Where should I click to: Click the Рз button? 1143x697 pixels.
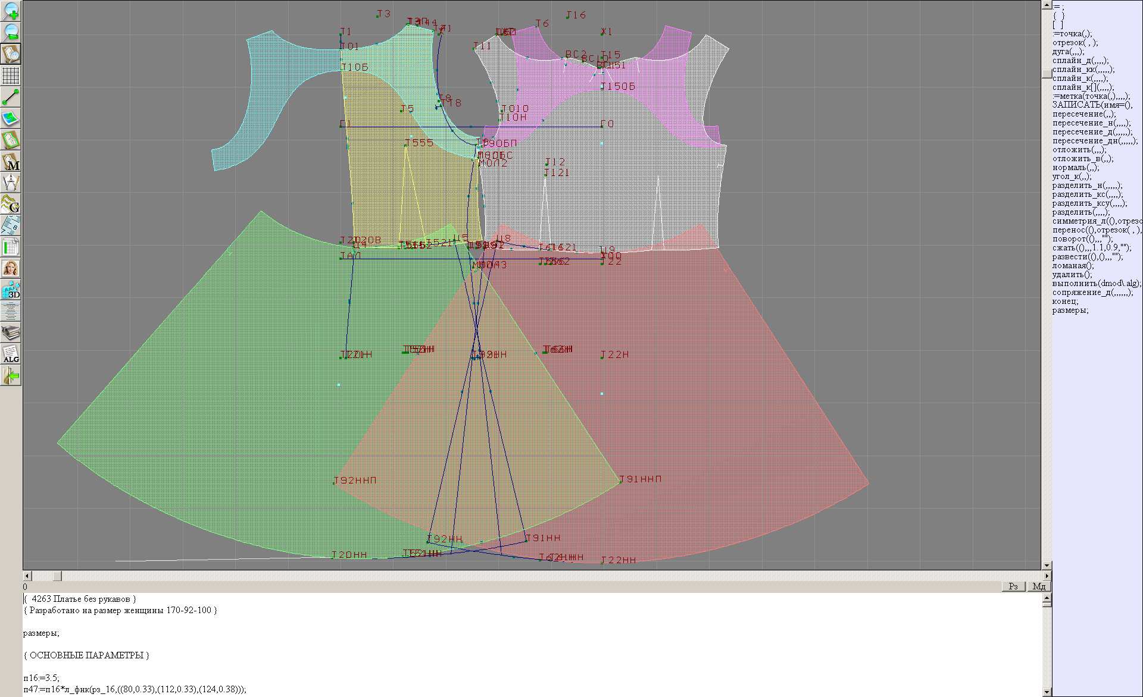[1013, 586]
